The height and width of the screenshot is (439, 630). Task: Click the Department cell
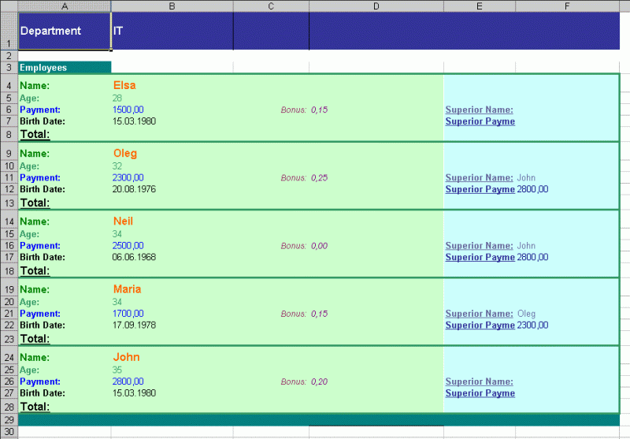[65, 31]
